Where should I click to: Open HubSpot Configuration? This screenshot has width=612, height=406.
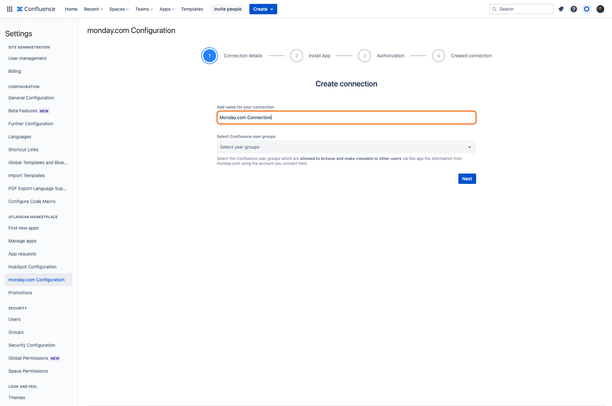pyautogui.click(x=32, y=267)
